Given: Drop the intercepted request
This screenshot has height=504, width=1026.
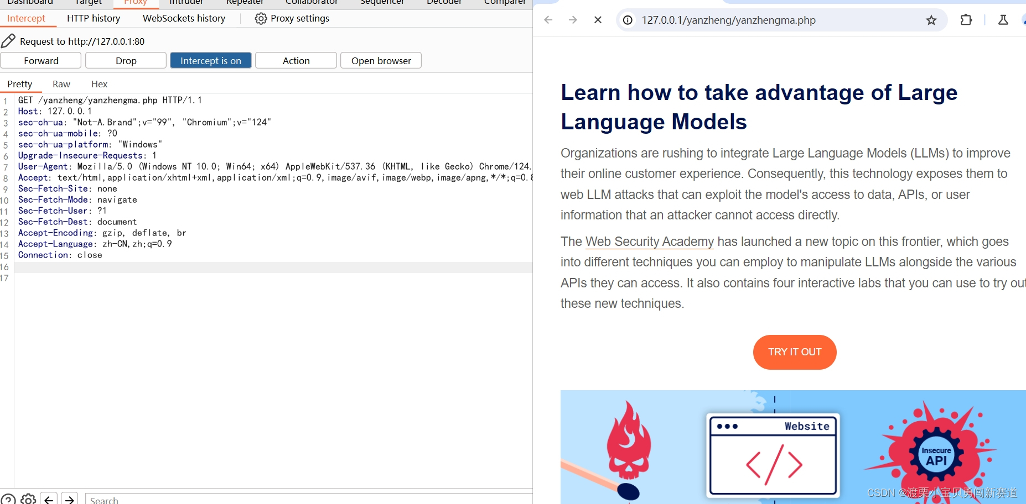Looking at the screenshot, I should [x=126, y=60].
